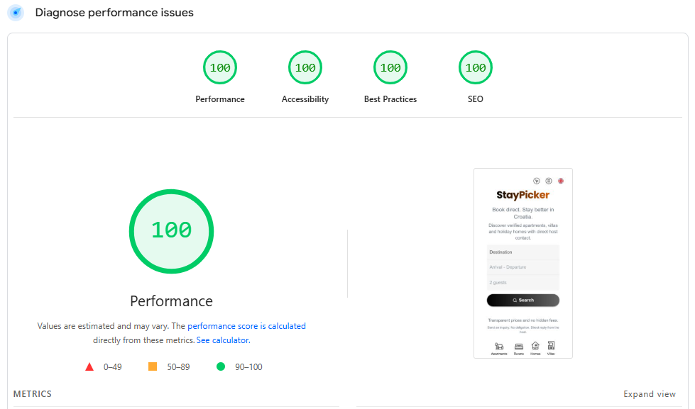Click the large Performance 100 gauge
This screenshot has width=695, height=409.
pos(171,230)
